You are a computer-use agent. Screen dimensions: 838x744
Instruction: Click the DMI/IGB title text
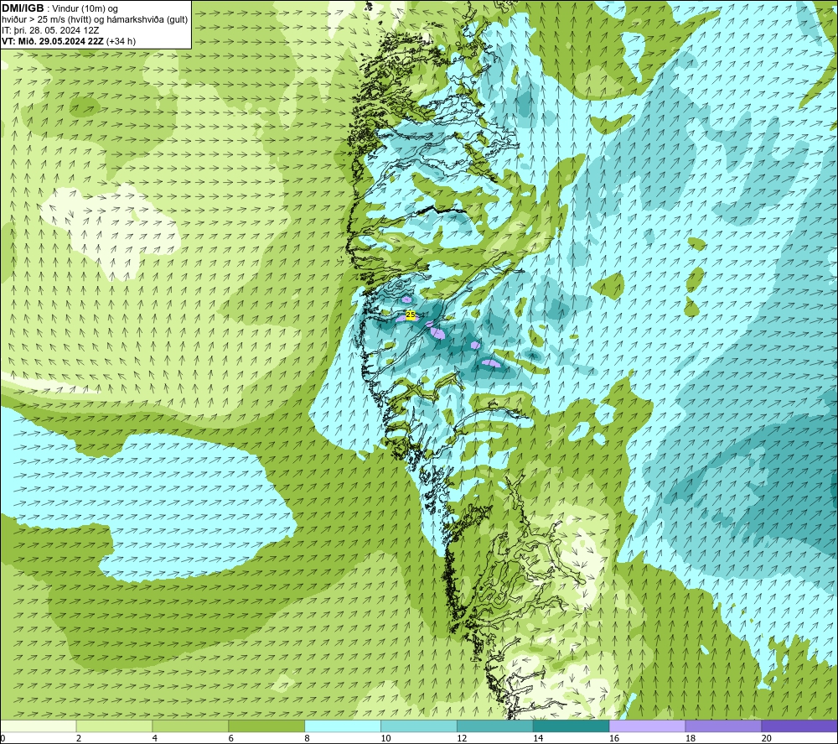(x=23, y=8)
